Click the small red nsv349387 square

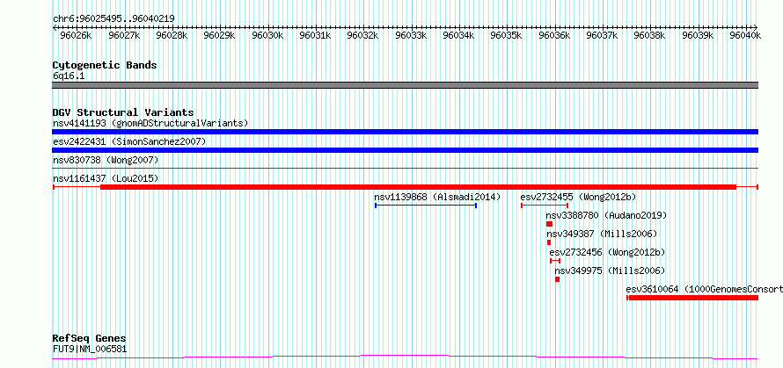click(549, 242)
